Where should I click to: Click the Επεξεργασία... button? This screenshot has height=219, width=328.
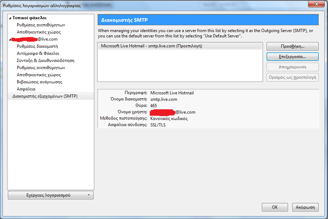tap(292, 57)
